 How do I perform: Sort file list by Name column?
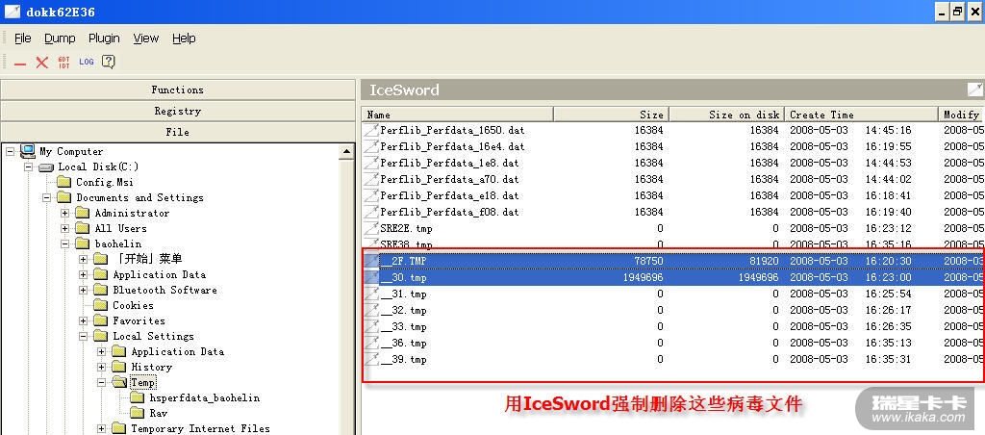(x=457, y=115)
